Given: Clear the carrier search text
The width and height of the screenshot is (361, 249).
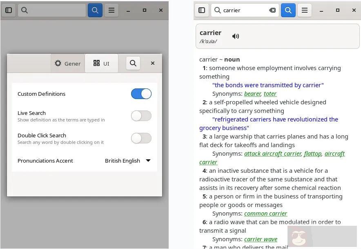Looking at the screenshot, I should tap(272, 10).
